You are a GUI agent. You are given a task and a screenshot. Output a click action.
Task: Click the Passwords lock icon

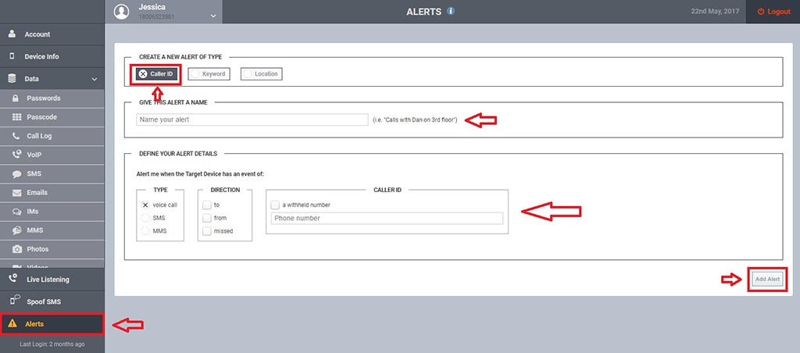tap(16, 98)
